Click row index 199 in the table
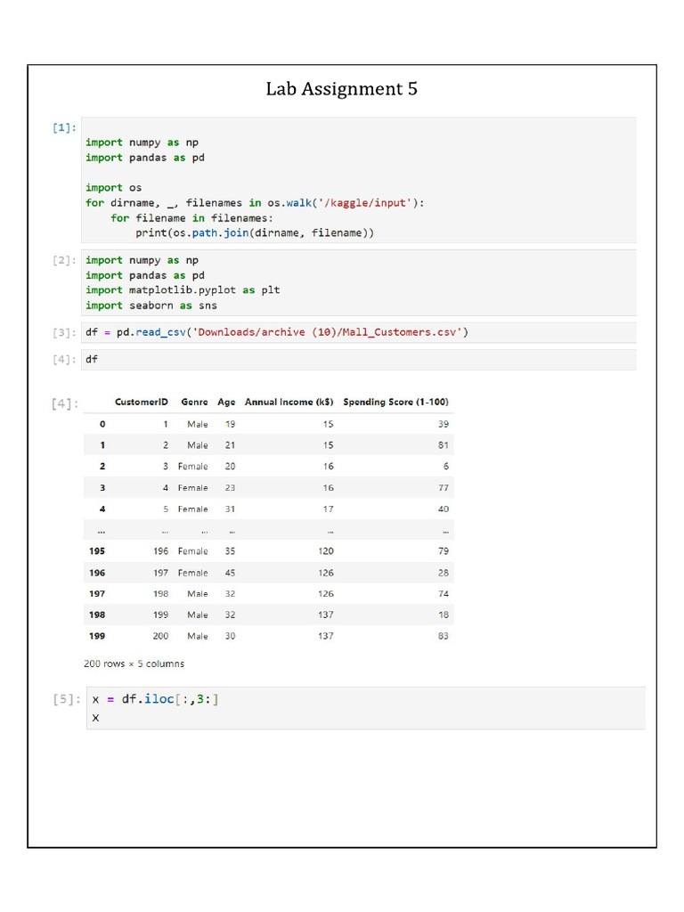684x912 pixels. click(97, 636)
